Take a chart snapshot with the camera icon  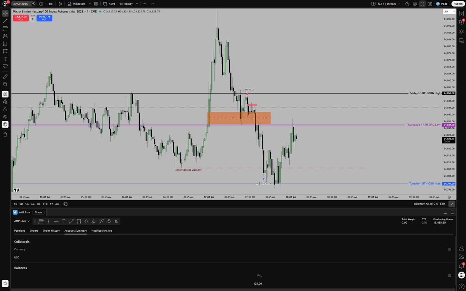click(430, 3)
